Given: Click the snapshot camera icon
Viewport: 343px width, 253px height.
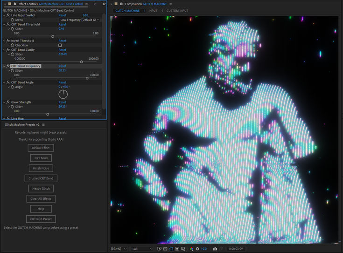Looking at the screenshot, I should pyautogui.click(x=216, y=249).
